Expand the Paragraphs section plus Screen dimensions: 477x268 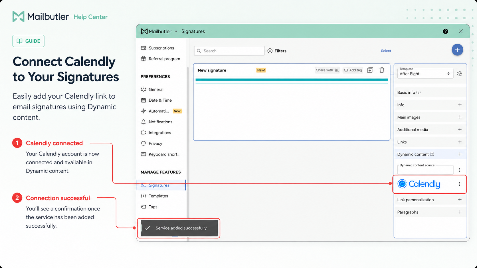coord(460,212)
